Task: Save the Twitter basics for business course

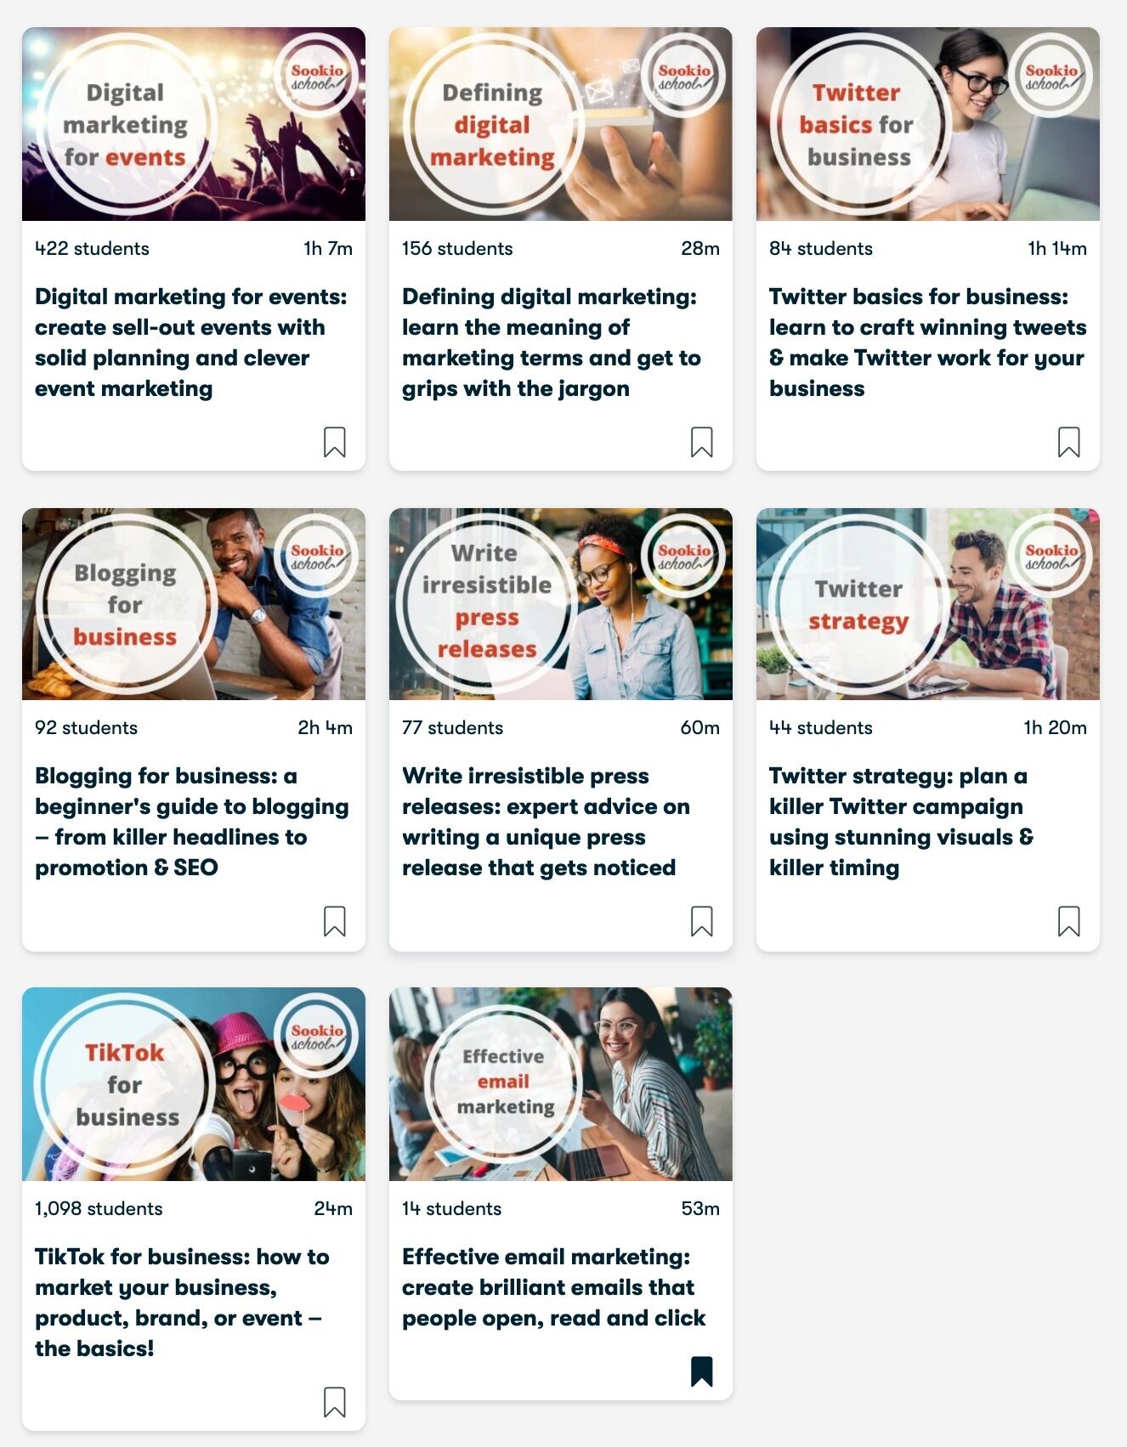Action: pos(1069,442)
